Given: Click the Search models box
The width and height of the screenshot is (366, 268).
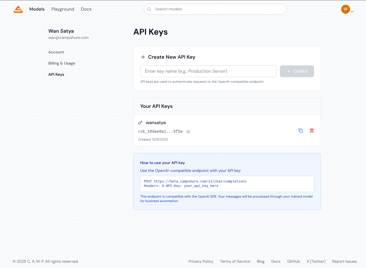Looking at the screenshot, I should pyautogui.click(x=218, y=9).
